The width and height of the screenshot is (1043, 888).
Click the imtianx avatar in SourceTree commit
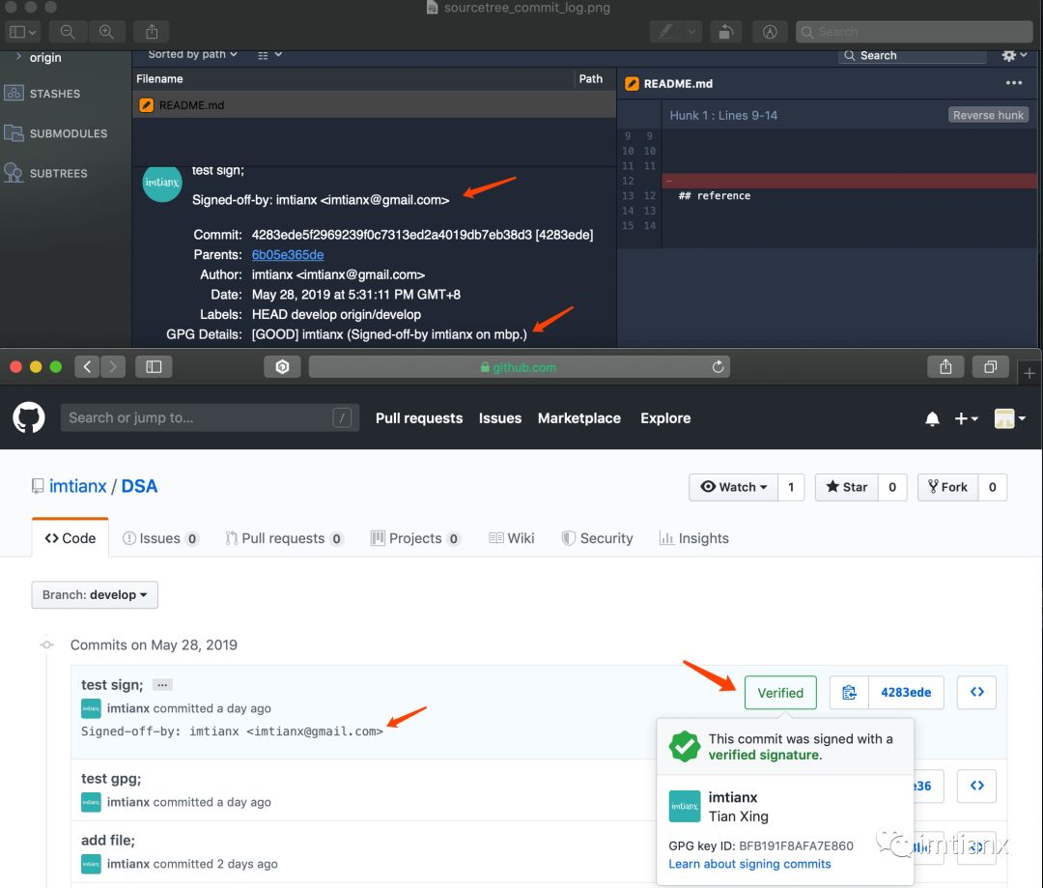tap(161, 183)
